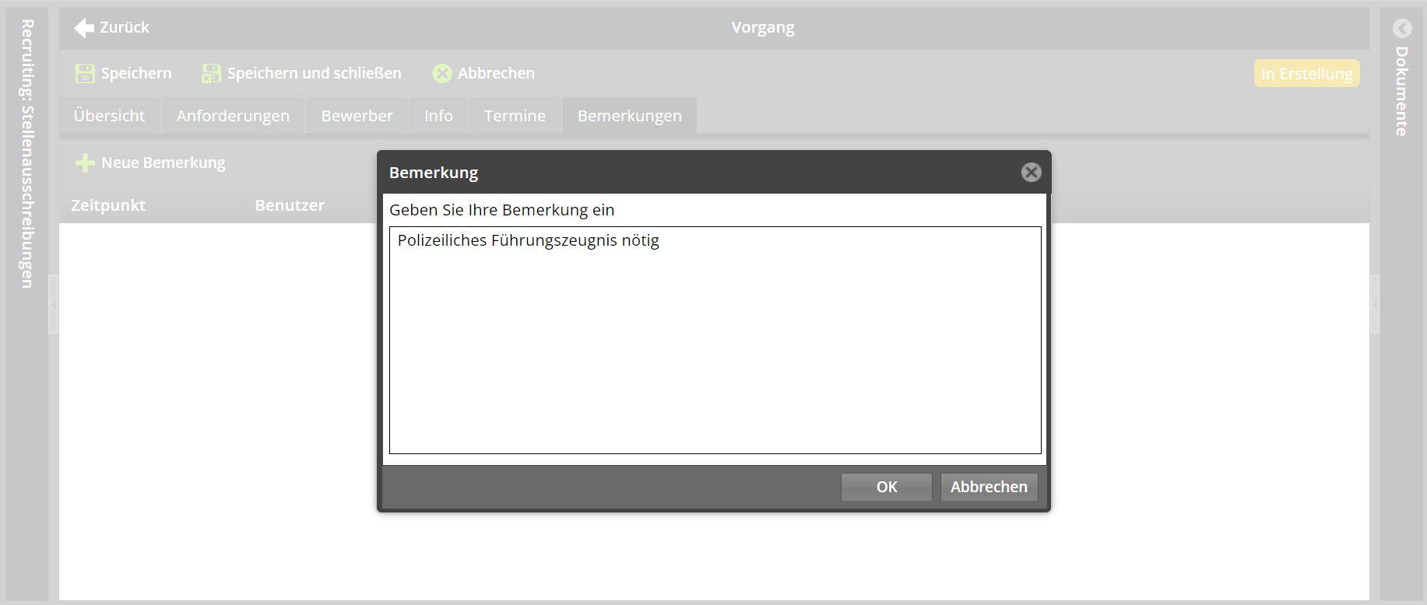The height and width of the screenshot is (605, 1427).
Task: Click the Zurück label
Action: (x=125, y=27)
